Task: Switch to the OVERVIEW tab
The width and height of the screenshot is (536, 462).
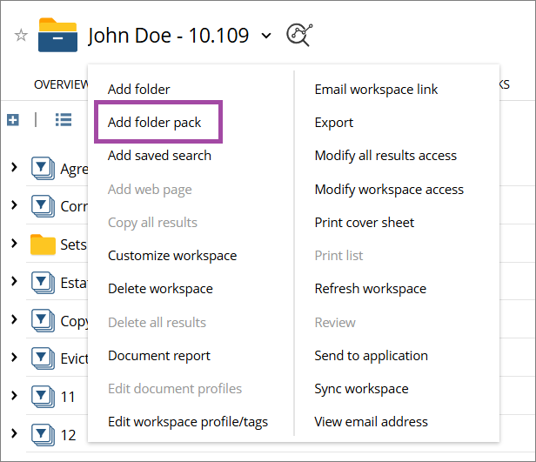Action: (x=61, y=84)
